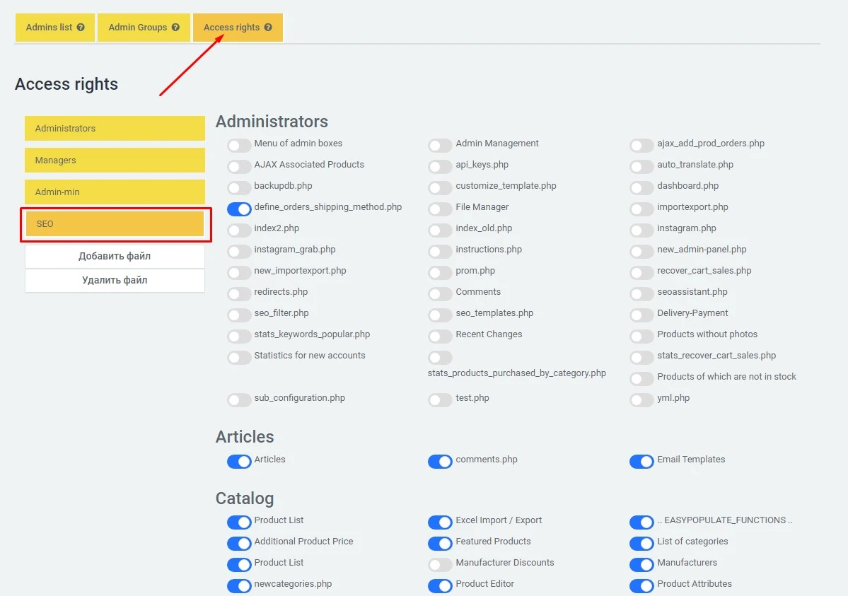Viewport: 848px width, 596px height.
Task: Click the help icon on Access rights tab
Action: pos(267,27)
